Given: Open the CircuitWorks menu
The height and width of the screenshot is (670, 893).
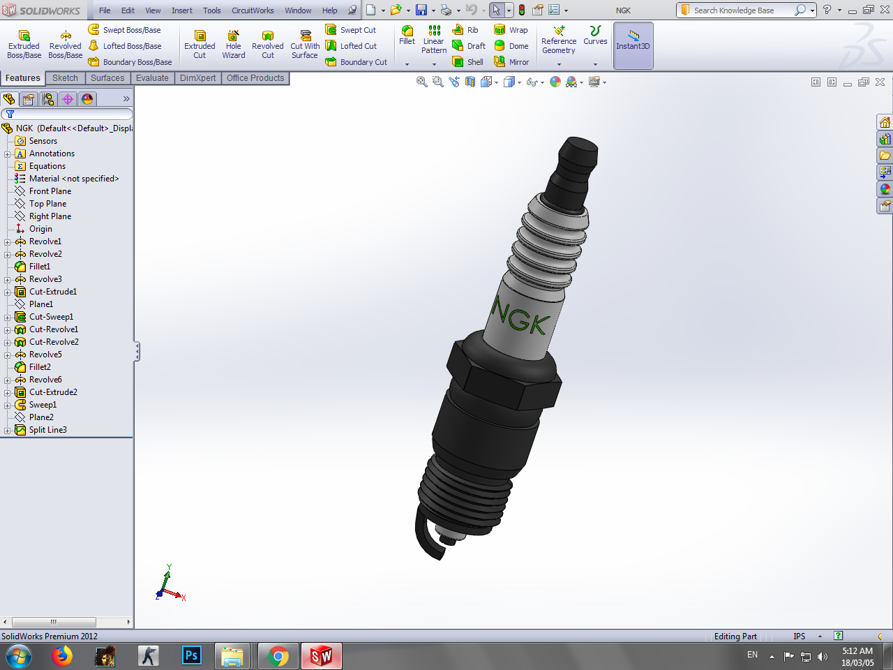Looking at the screenshot, I should (253, 10).
